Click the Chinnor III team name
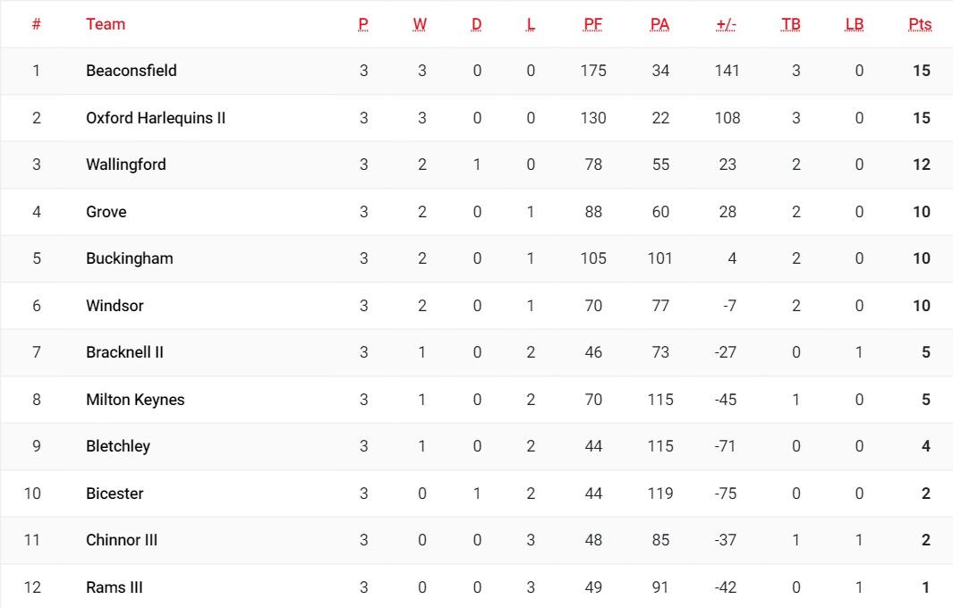 (x=122, y=540)
